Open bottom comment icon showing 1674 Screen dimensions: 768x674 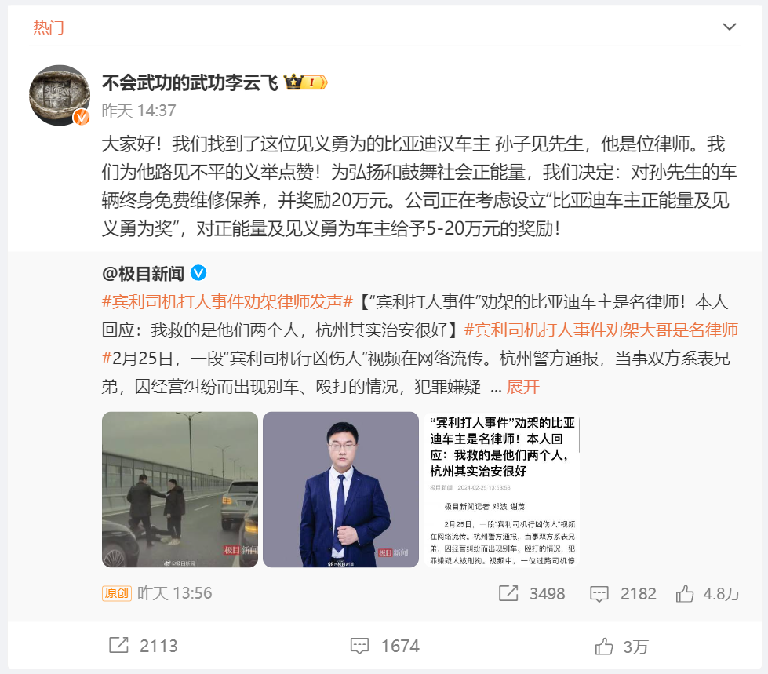point(359,646)
